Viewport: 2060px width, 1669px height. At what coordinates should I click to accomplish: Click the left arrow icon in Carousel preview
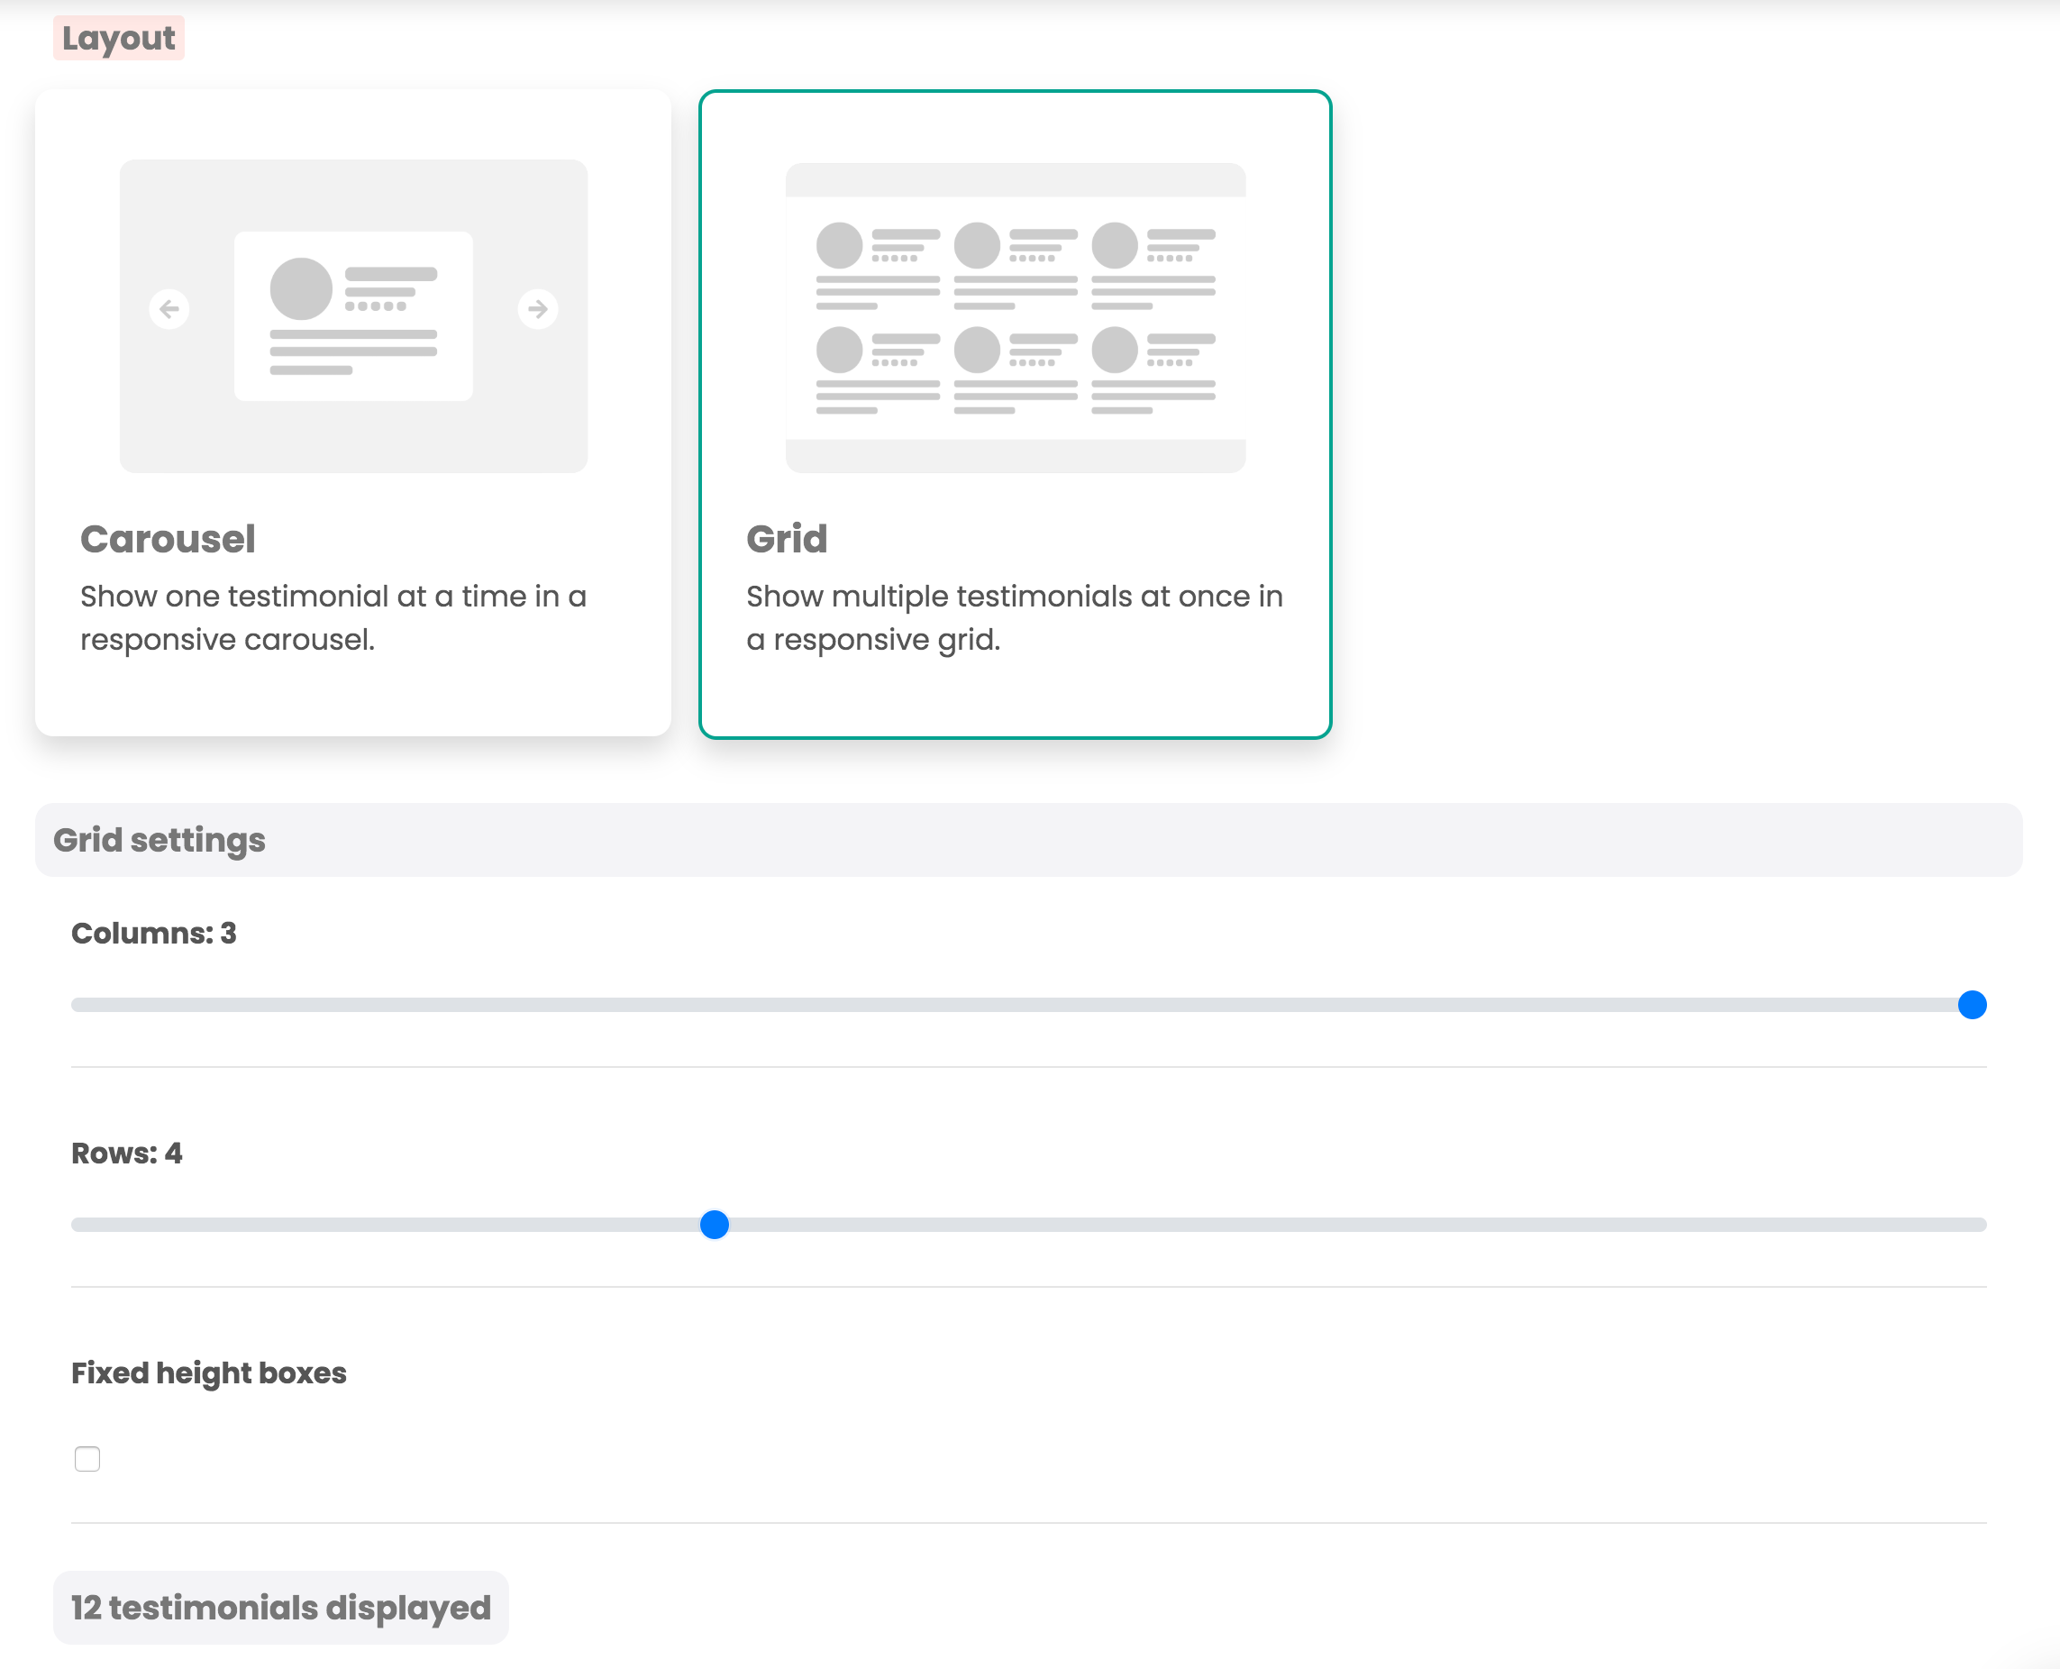point(171,310)
